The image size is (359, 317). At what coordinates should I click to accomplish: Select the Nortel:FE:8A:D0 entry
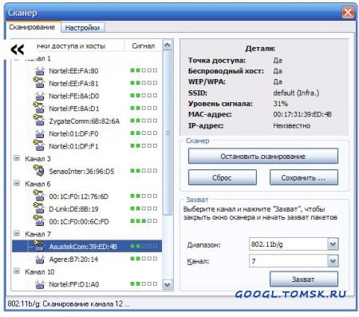coord(73,96)
